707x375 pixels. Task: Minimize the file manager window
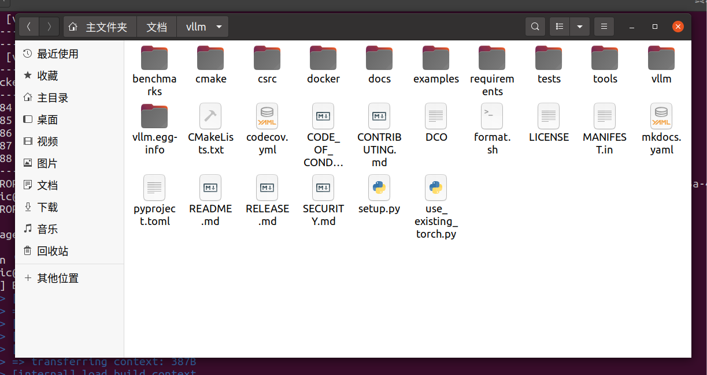tap(632, 27)
